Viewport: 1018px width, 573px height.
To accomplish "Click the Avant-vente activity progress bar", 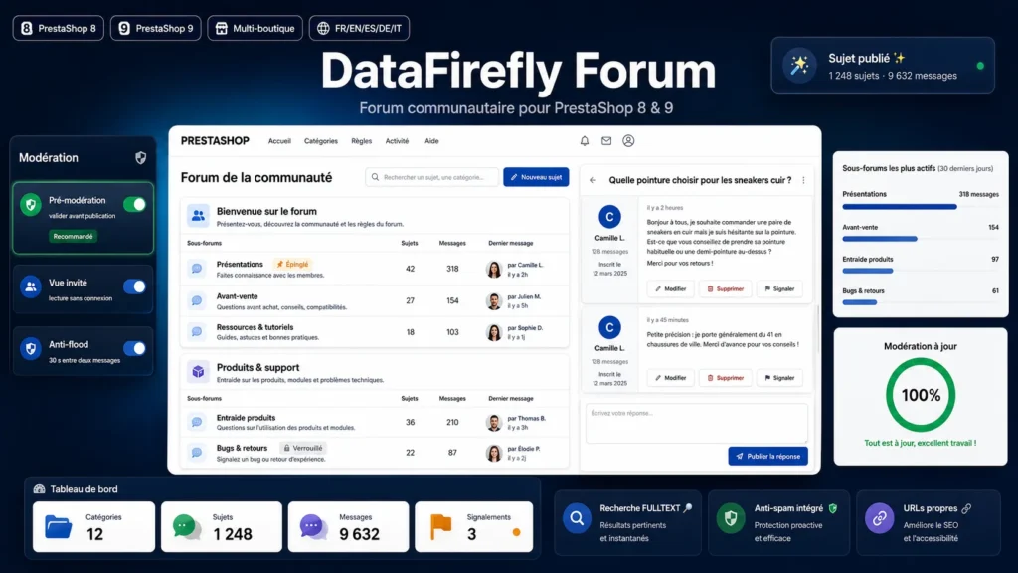I will 921,239.
